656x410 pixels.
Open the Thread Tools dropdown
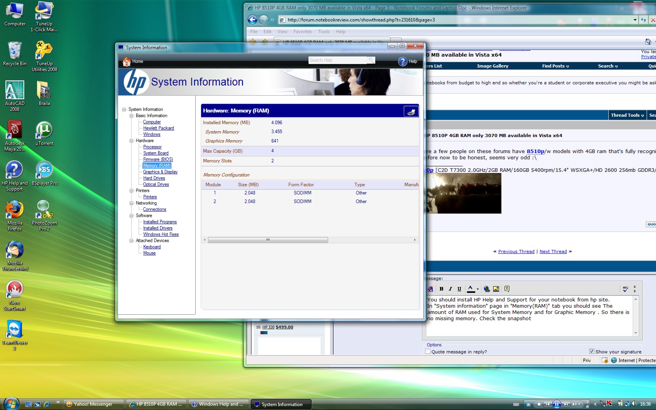coord(627,115)
